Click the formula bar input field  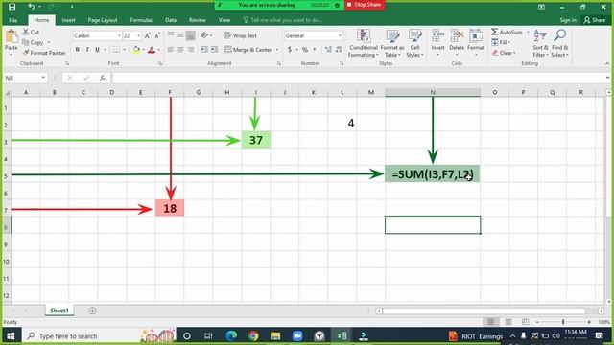[x=359, y=78]
